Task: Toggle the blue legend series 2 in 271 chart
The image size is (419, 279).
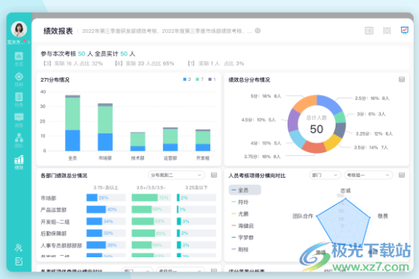Action: 187,79
